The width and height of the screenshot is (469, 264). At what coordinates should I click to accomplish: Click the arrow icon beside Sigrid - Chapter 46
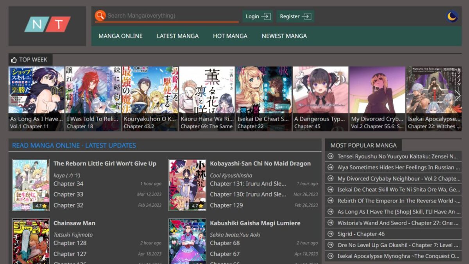pyautogui.click(x=331, y=234)
